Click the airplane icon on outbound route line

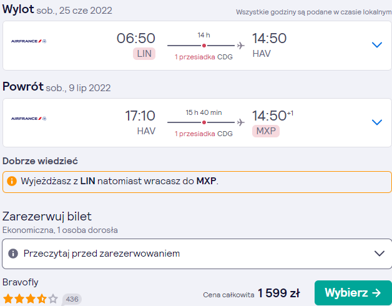(240, 46)
